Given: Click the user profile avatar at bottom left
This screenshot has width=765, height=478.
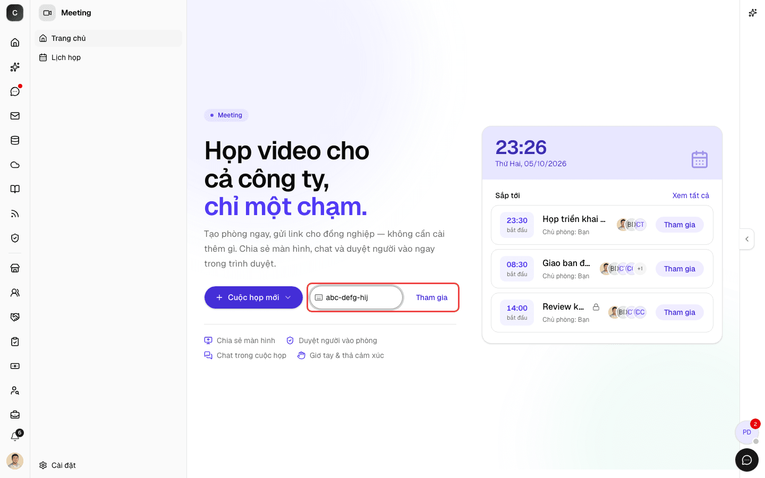Looking at the screenshot, I should [15, 461].
